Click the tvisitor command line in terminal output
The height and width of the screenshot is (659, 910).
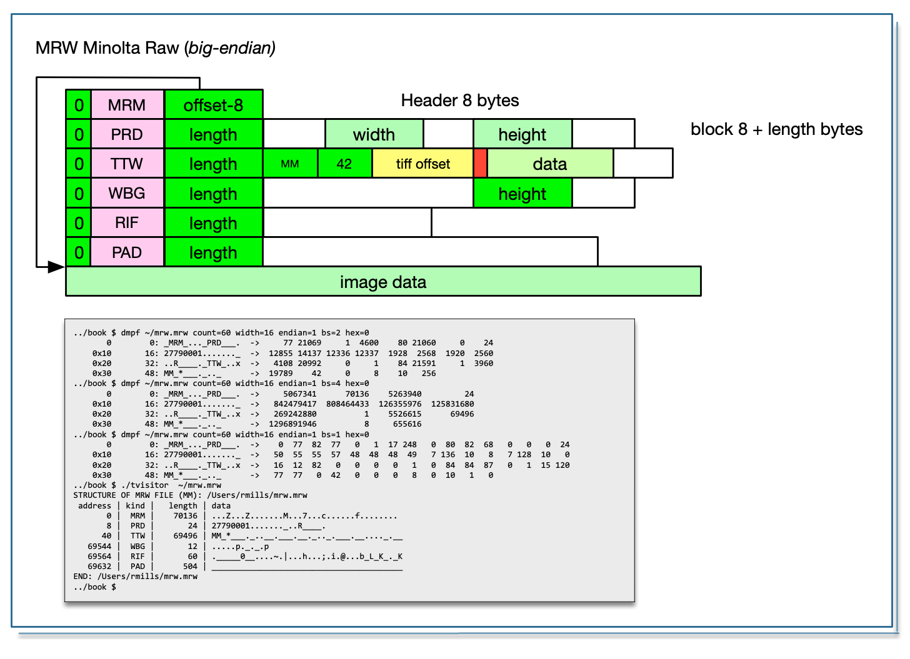click(x=147, y=485)
